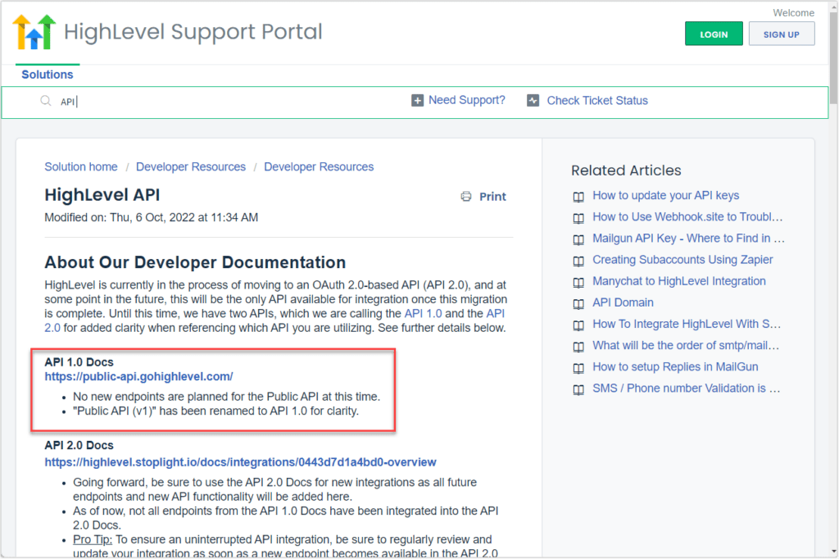Click book icon next to 'How to setup Replies in MailGun'
The image size is (839, 559).
click(x=578, y=368)
